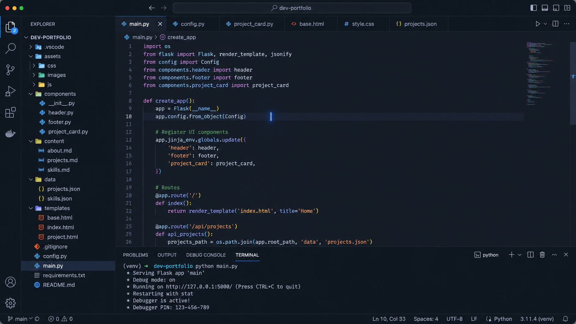Toggle the bottom panel visibility
576x324 pixels.
pyautogui.click(x=545, y=8)
